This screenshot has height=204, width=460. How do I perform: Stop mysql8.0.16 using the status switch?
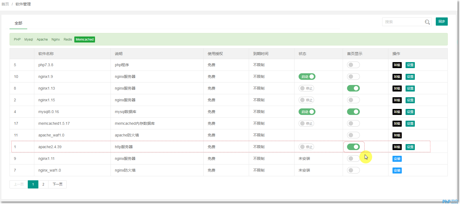307,112
